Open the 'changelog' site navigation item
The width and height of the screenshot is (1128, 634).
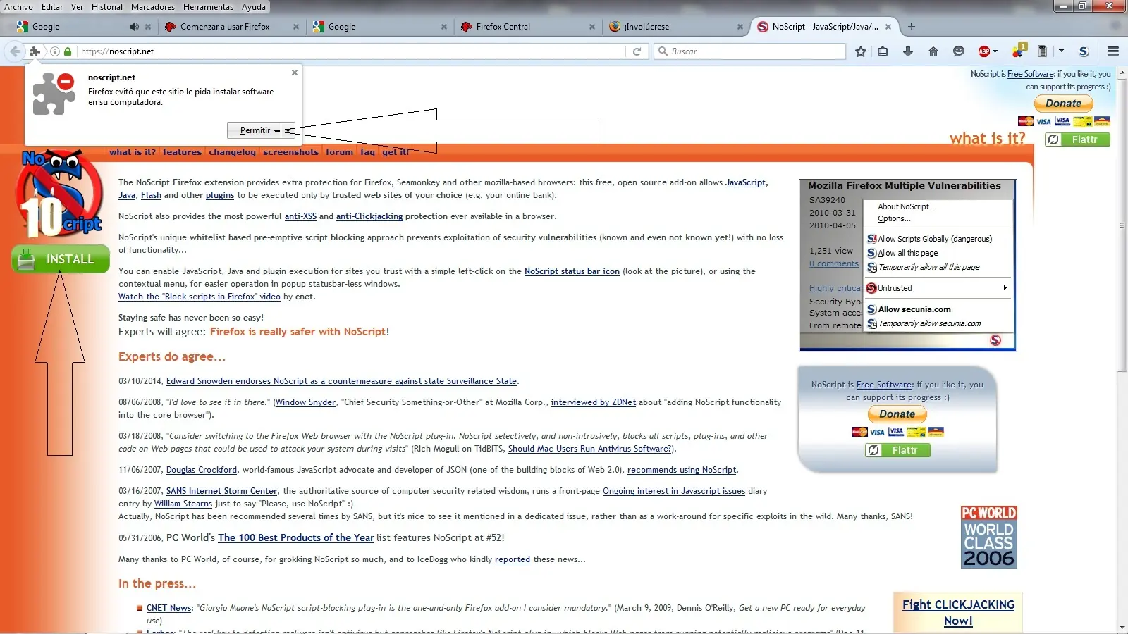pyautogui.click(x=233, y=152)
